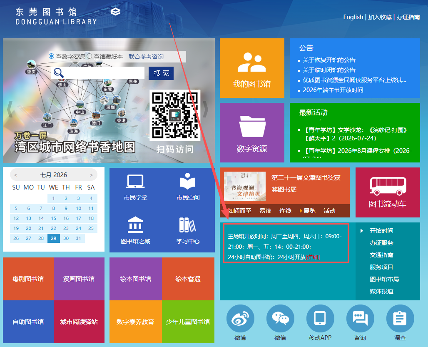
Task: Open the 微信 WeChat icon
Action: (x=280, y=318)
